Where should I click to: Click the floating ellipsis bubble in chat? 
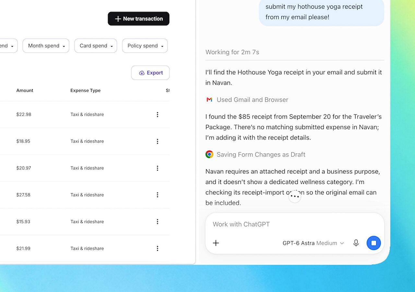point(295,197)
